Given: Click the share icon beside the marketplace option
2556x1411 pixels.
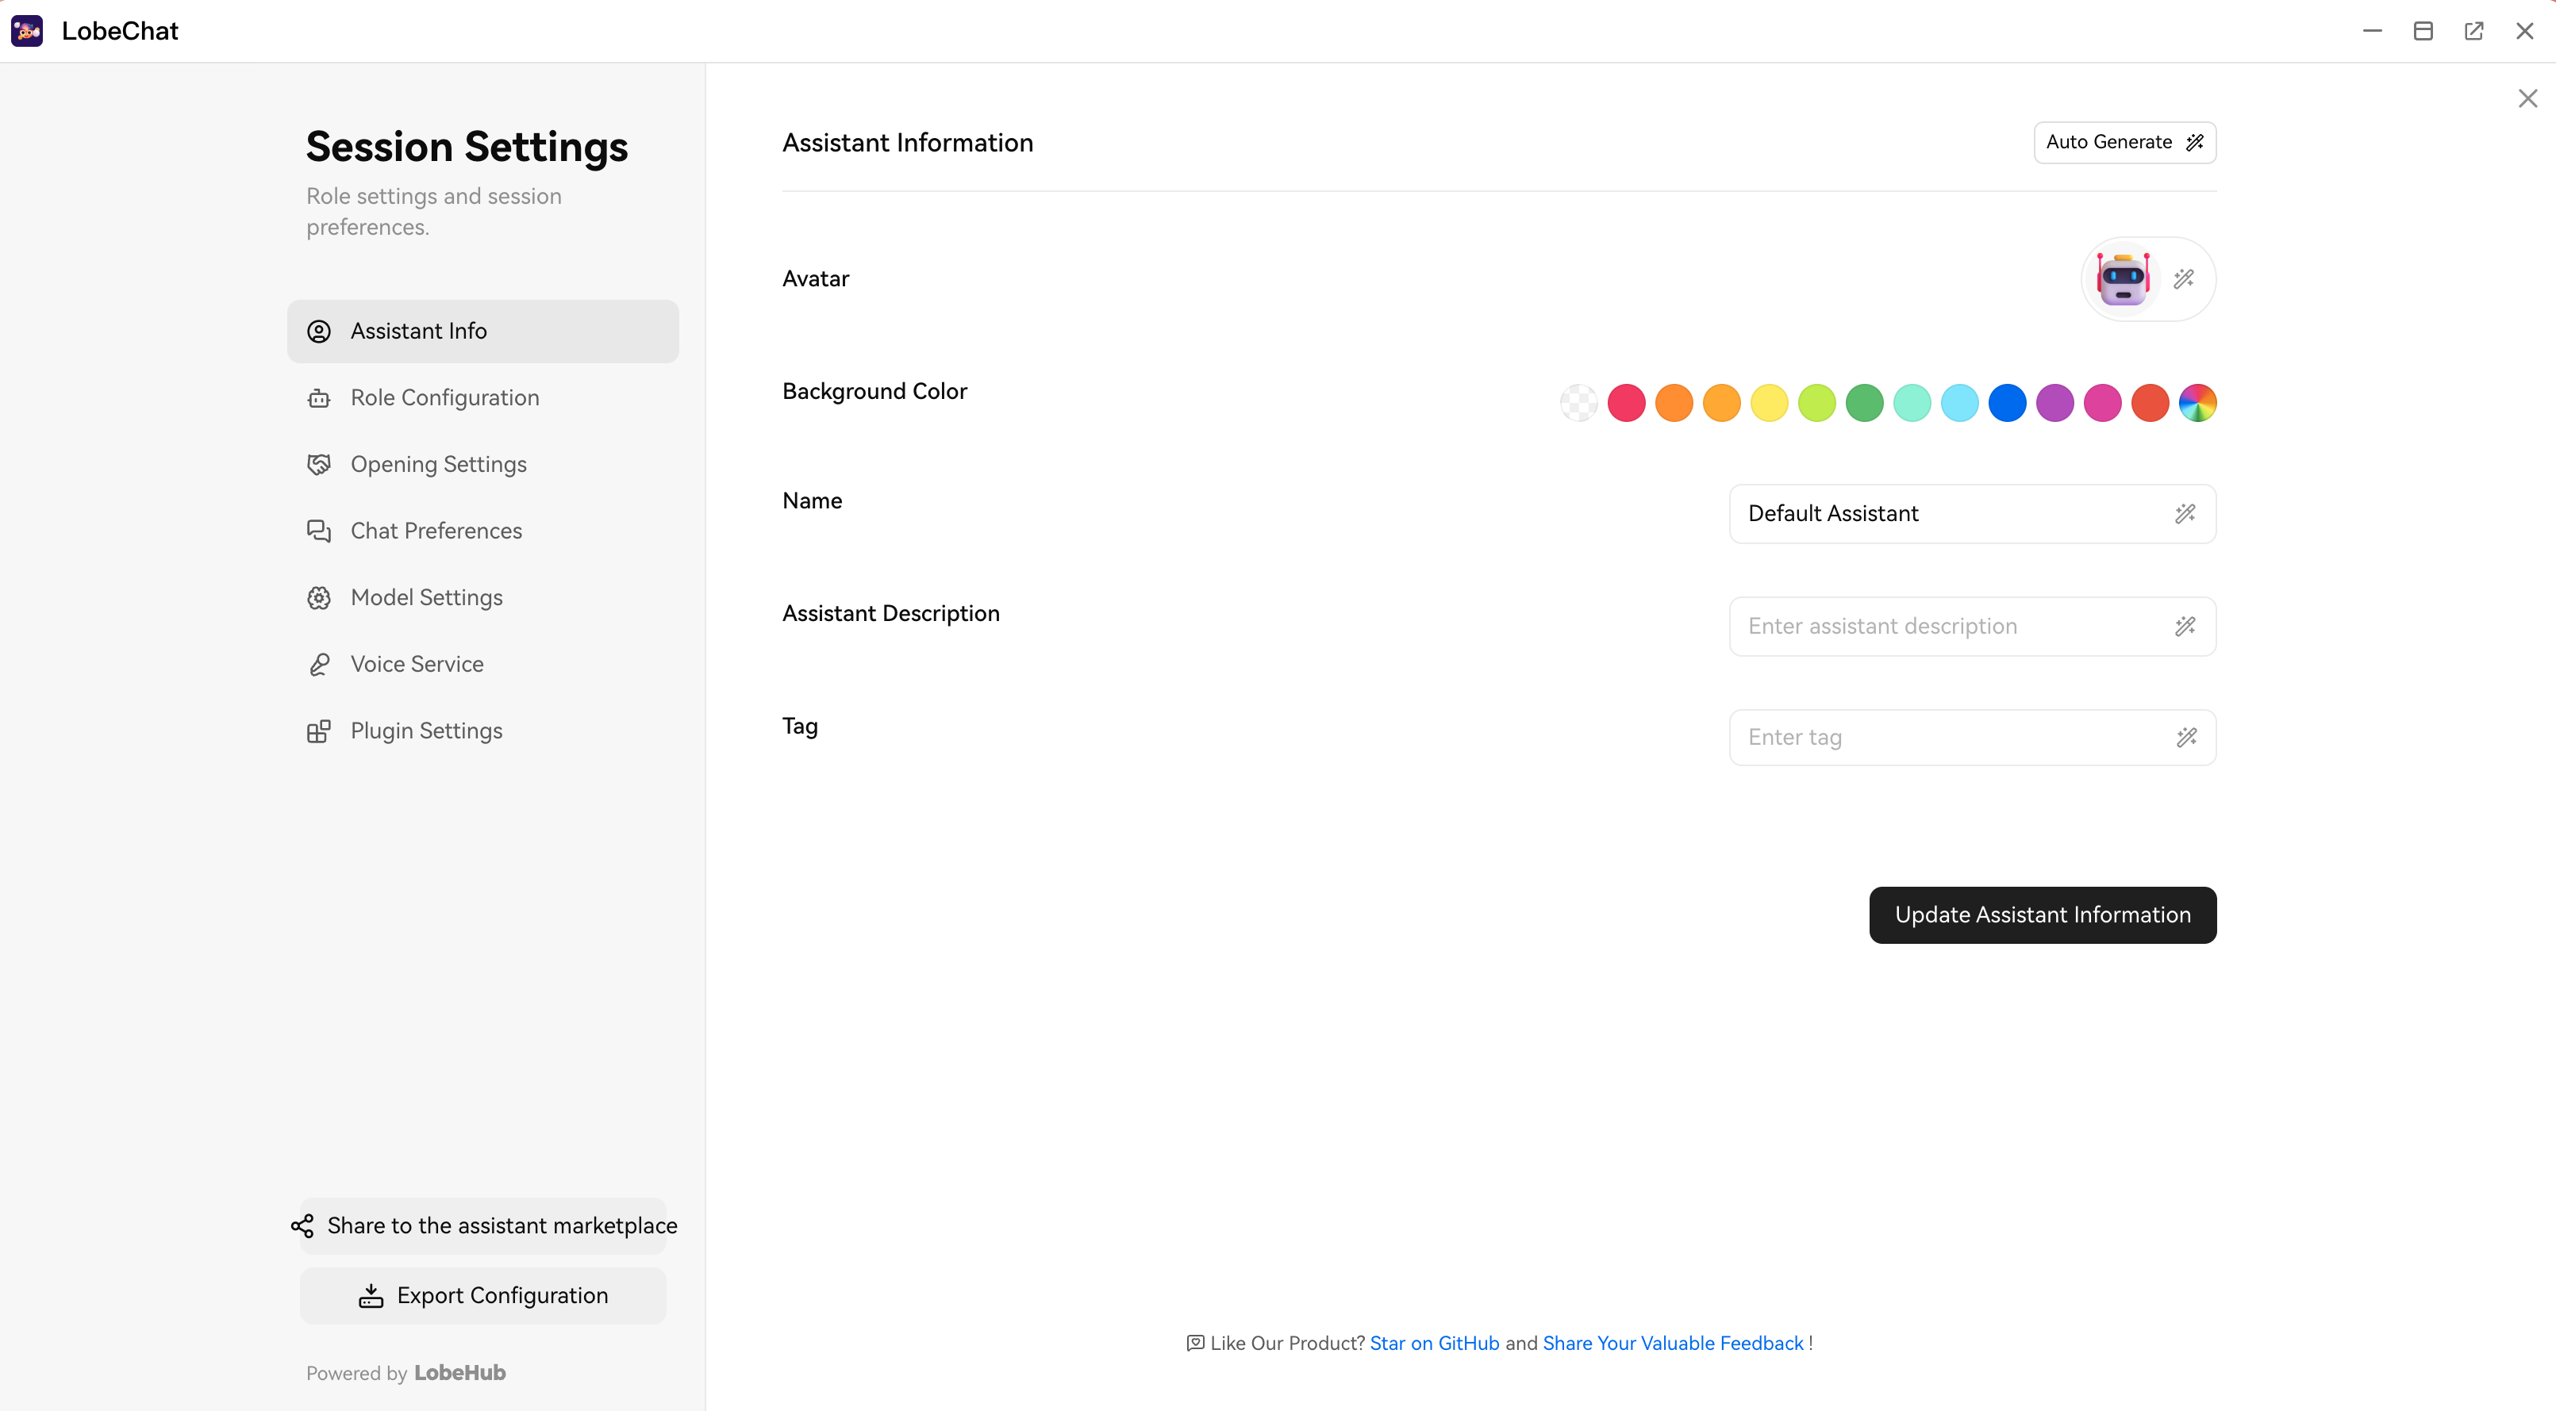Looking at the screenshot, I should pyautogui.click(x=302, y=1225).
